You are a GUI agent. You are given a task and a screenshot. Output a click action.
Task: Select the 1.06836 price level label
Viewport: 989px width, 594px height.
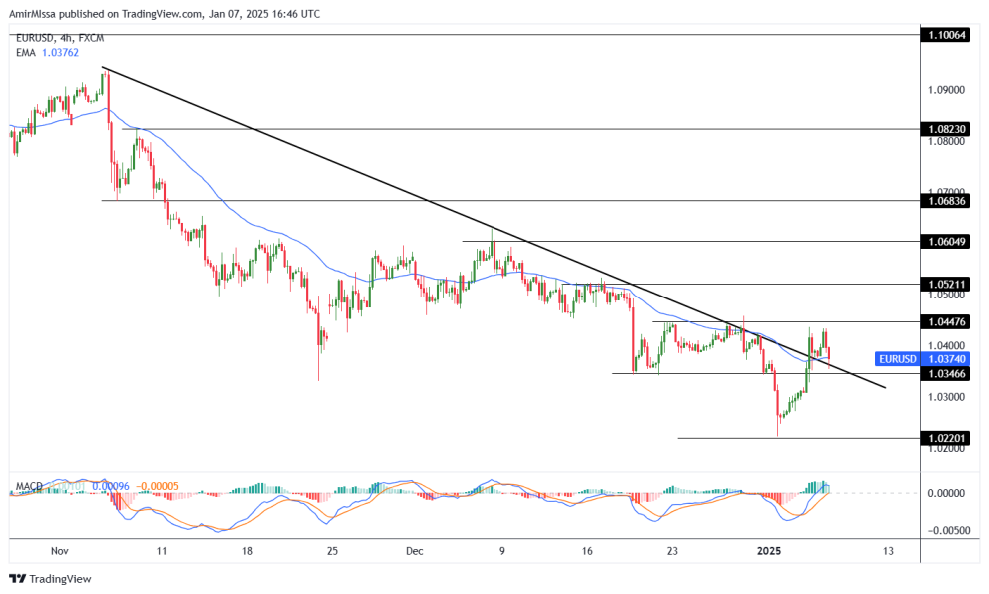pos(944,201)
